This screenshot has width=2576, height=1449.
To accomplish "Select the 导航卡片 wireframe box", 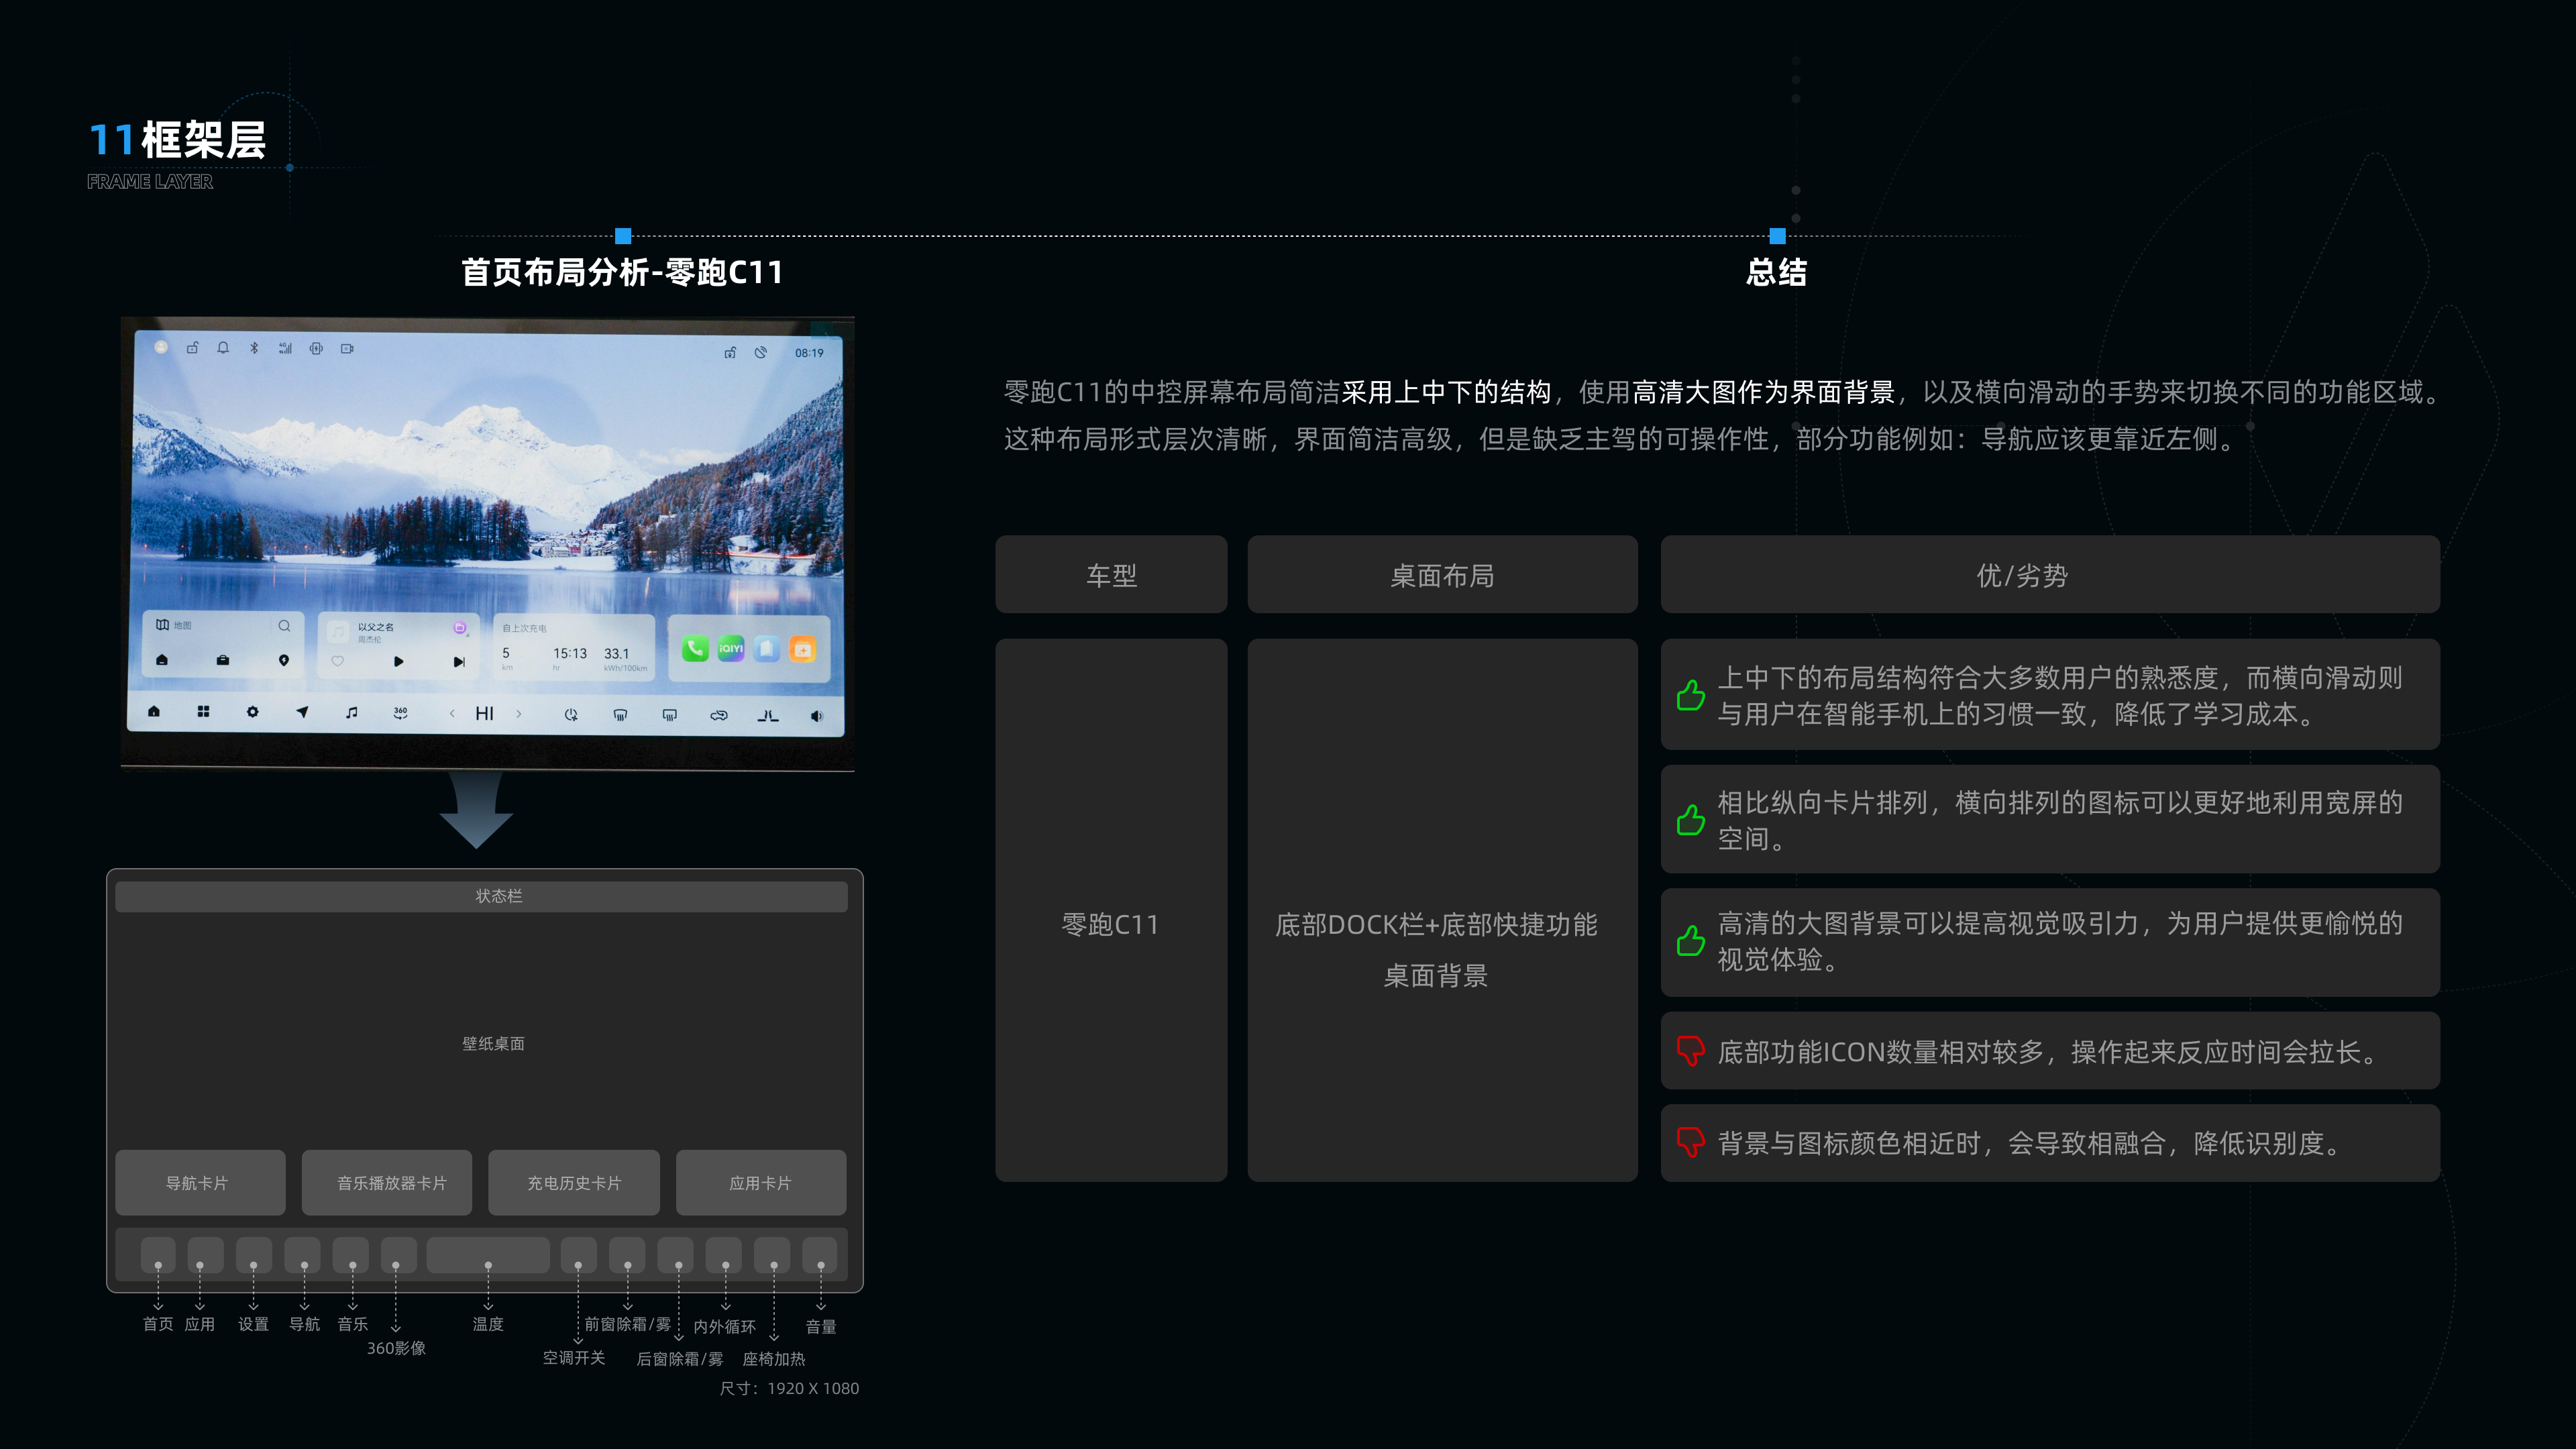I will coord(200,1183).
